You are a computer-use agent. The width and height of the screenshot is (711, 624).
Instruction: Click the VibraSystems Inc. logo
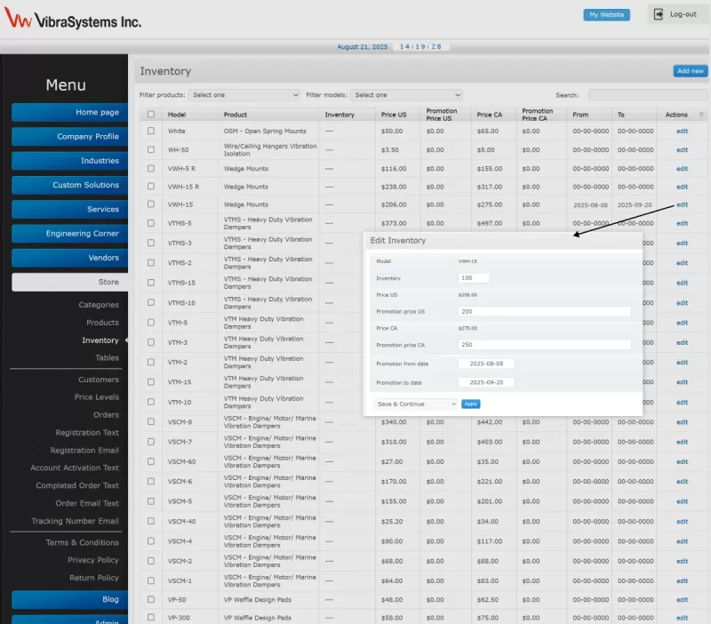73,21
